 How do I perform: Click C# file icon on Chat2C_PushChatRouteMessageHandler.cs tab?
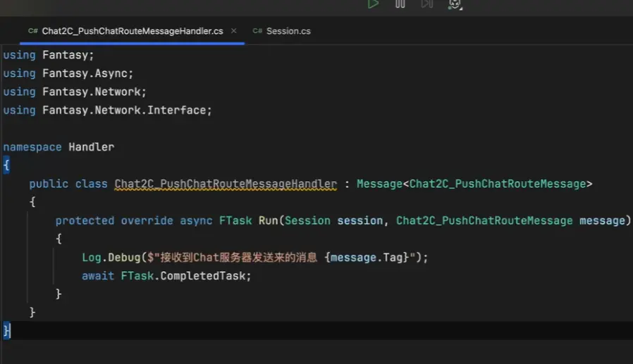(x=32, y=31)
